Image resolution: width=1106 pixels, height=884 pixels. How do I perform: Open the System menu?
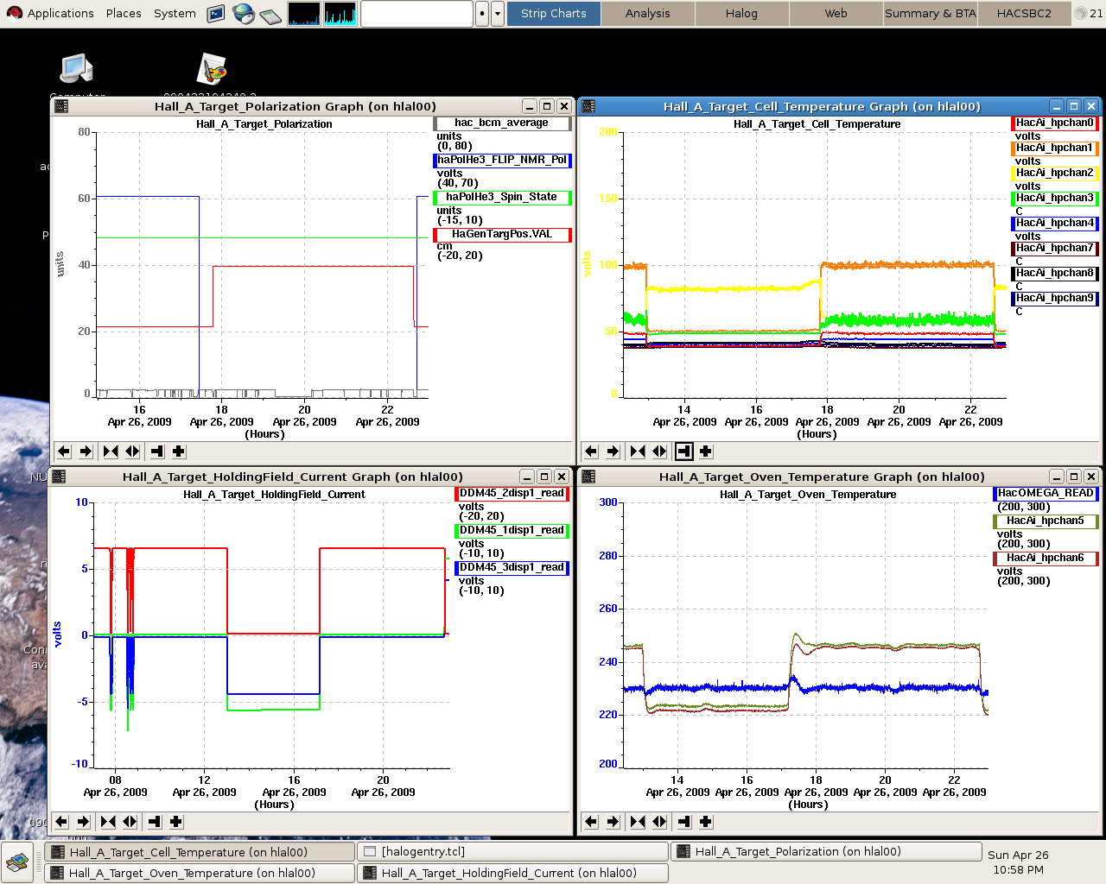tap(175, 13)
